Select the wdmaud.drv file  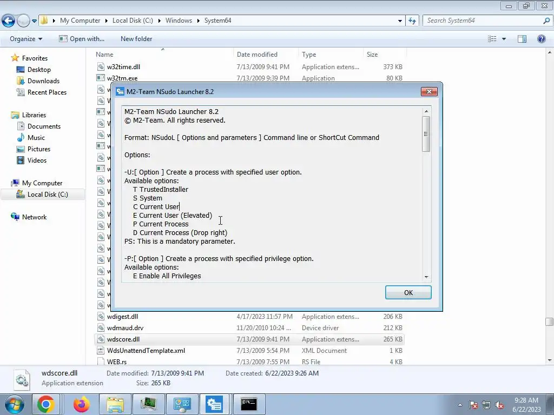[125, 328]
